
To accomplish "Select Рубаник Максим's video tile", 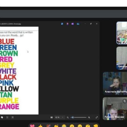I will [x=115, y=109].
